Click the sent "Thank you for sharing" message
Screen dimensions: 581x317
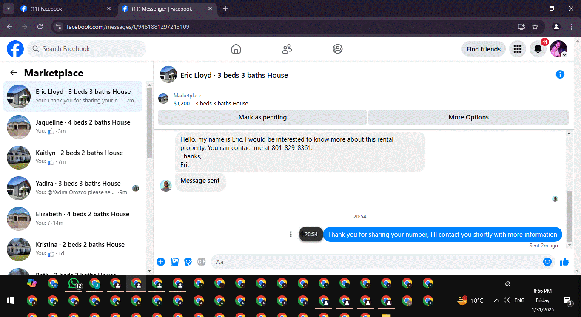point(442,235)
